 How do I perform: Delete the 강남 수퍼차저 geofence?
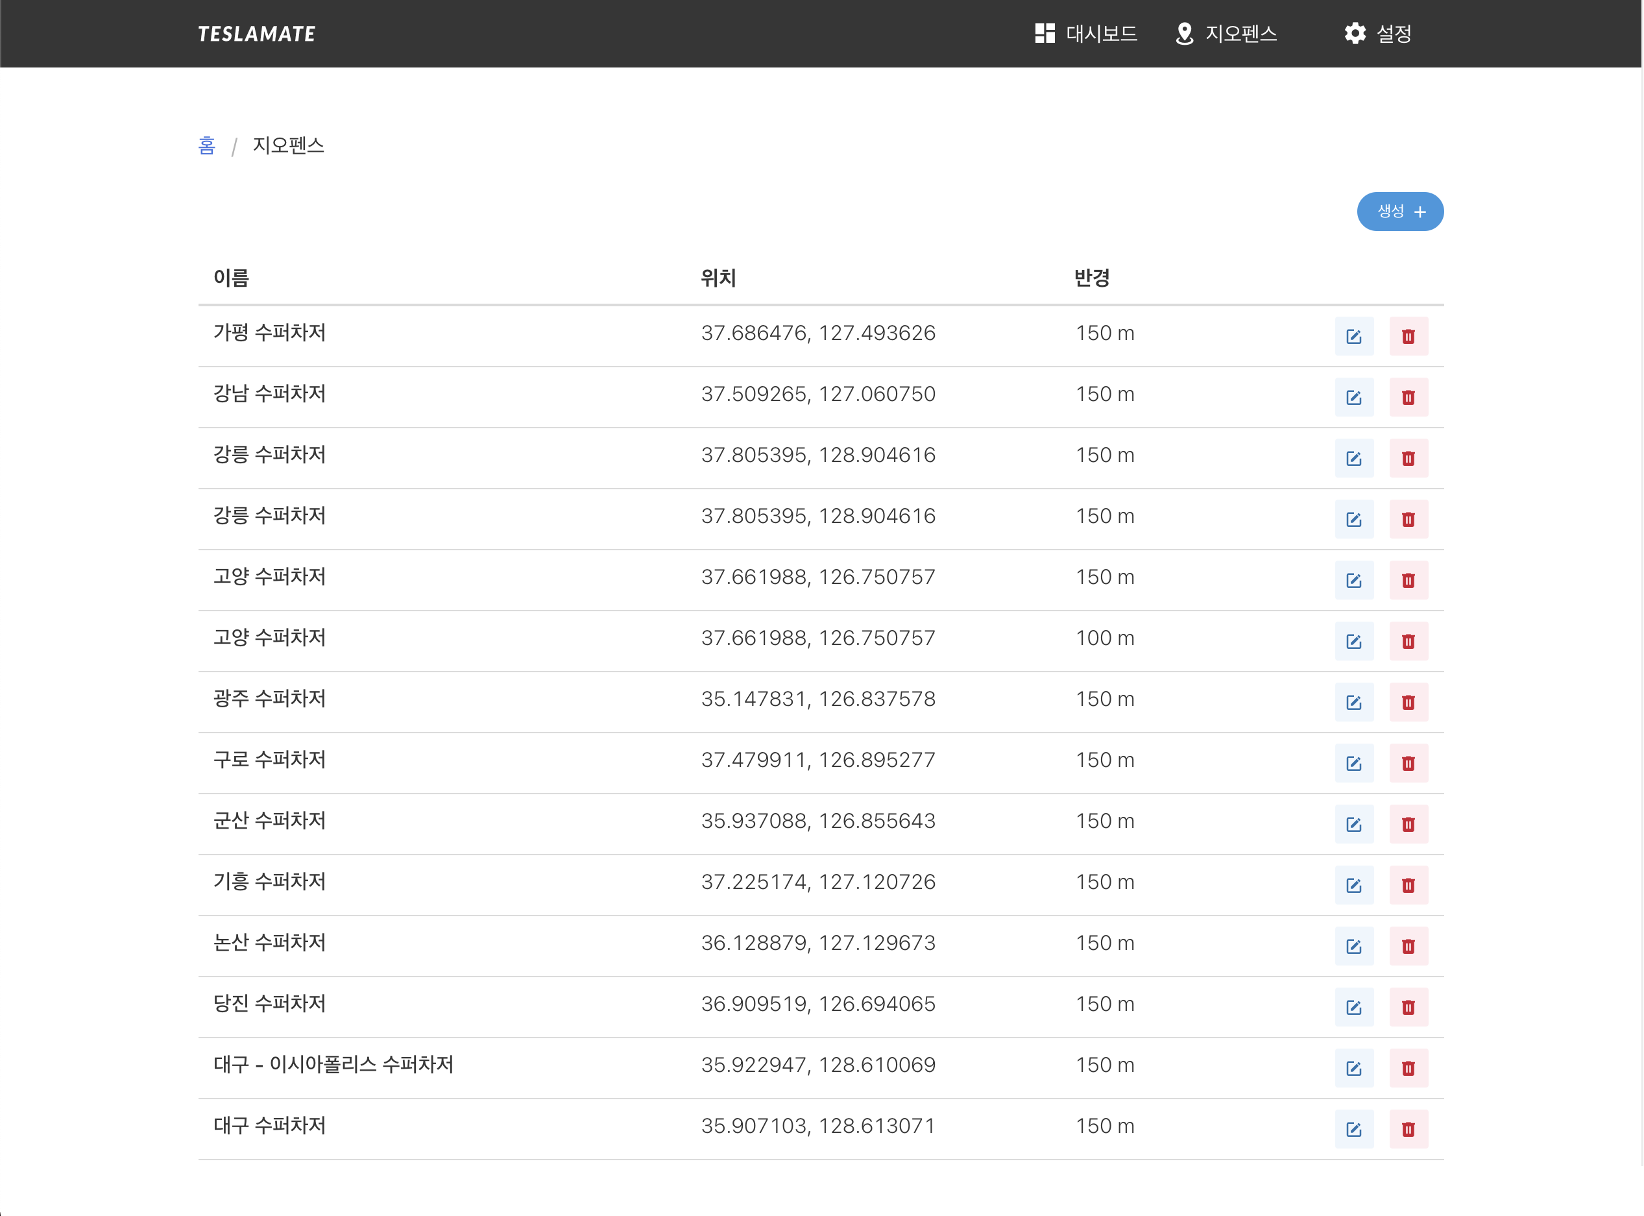pyautogui.click(x=1408, y=398)
